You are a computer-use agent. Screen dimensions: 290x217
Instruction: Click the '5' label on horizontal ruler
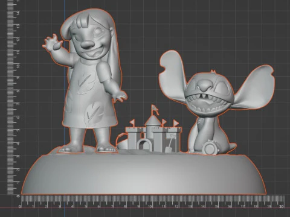click(x=86, y=206)
